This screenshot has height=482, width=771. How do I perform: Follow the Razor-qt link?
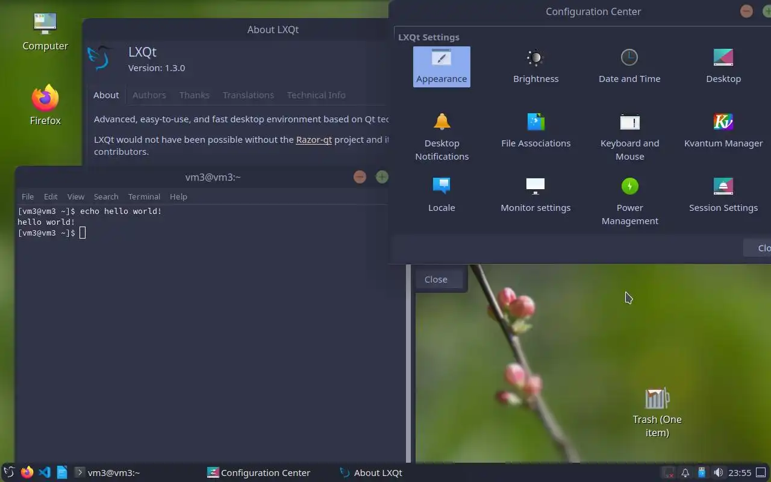(314, 139)
